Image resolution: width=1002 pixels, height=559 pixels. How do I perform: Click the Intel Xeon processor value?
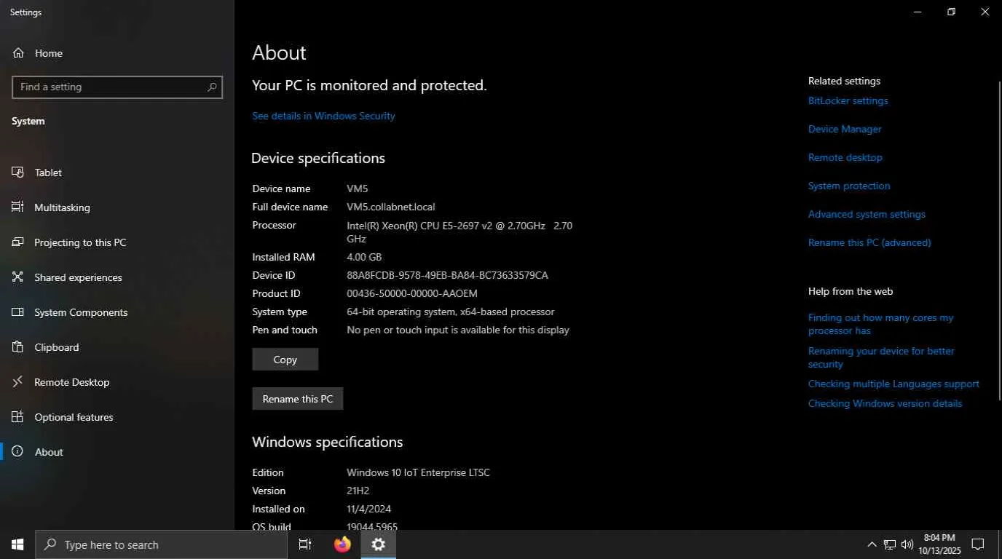point(459,232)
